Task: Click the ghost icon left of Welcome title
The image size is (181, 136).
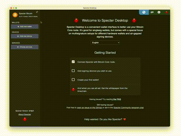Action: (76, 20)
